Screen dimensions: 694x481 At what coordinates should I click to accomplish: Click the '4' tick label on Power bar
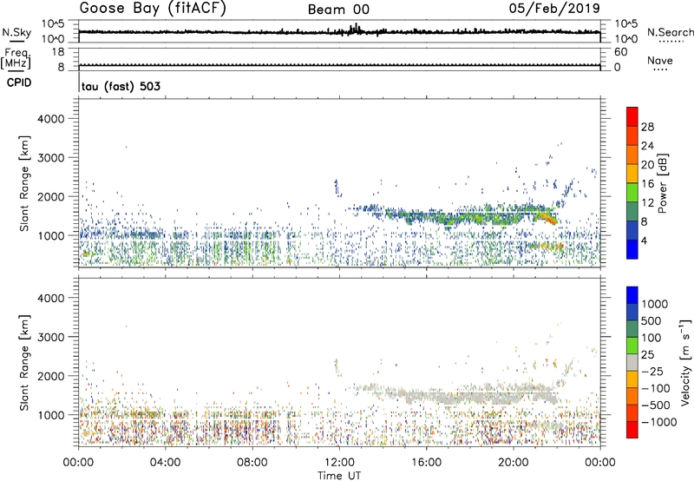pyautogui.click(x=645, y=241)
